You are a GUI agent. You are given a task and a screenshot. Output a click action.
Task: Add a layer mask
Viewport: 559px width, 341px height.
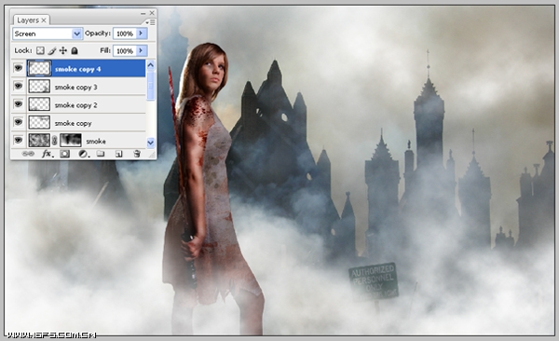point(64,154)
